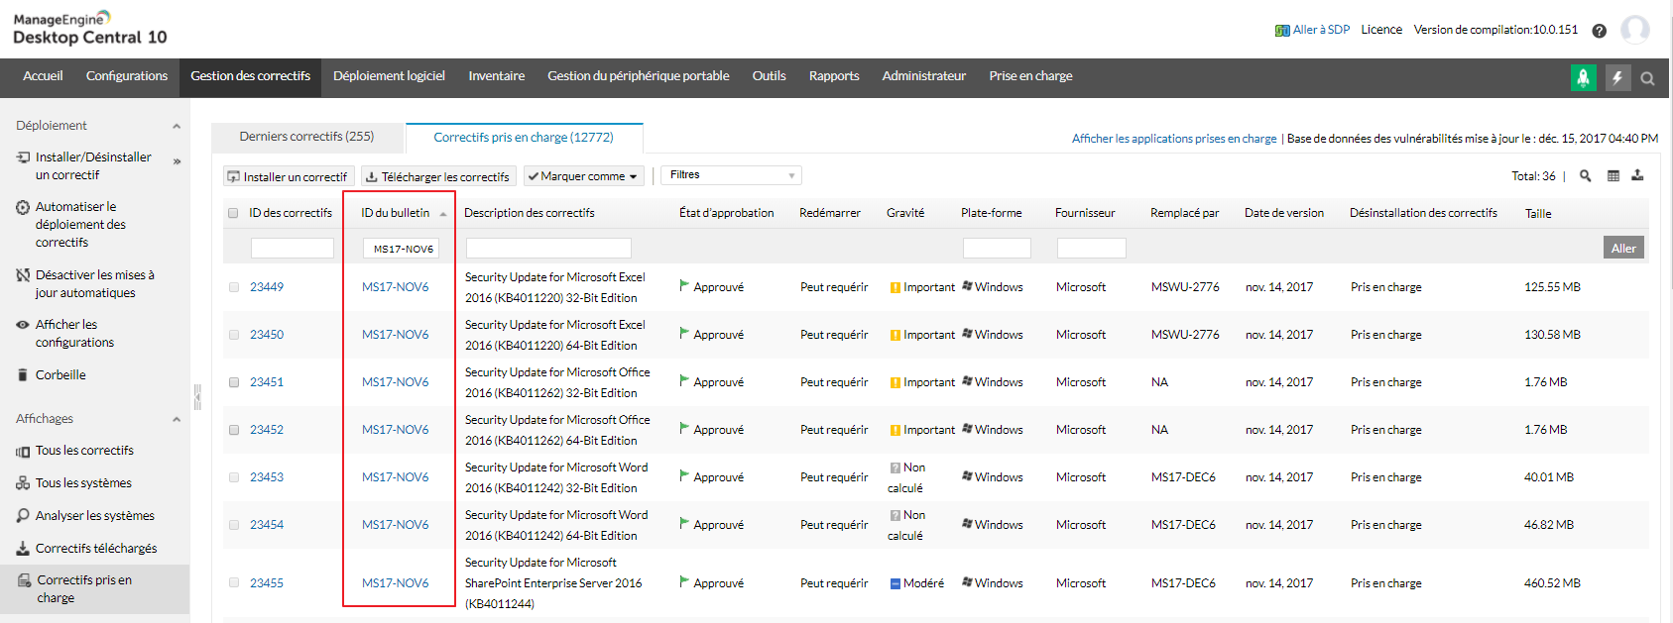
Task: Click the eye icon for Afficher les configurations
Action: (23, 325)
